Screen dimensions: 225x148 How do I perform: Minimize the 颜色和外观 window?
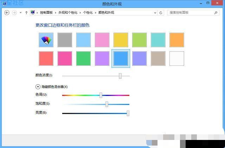200,3
